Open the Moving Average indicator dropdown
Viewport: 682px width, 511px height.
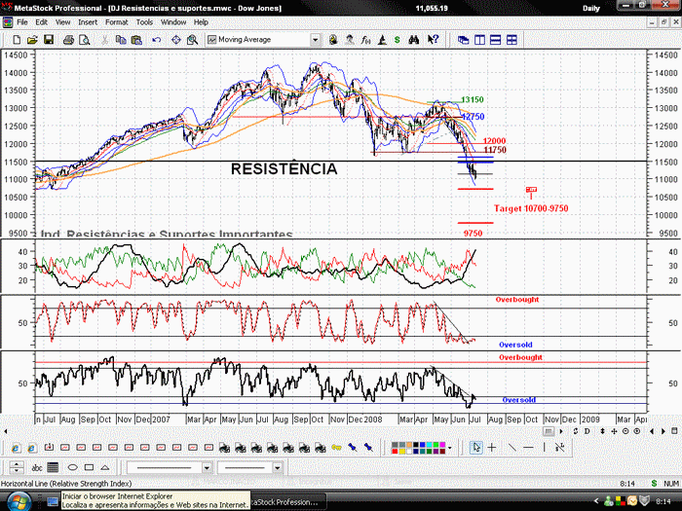[x=315, y=40]
